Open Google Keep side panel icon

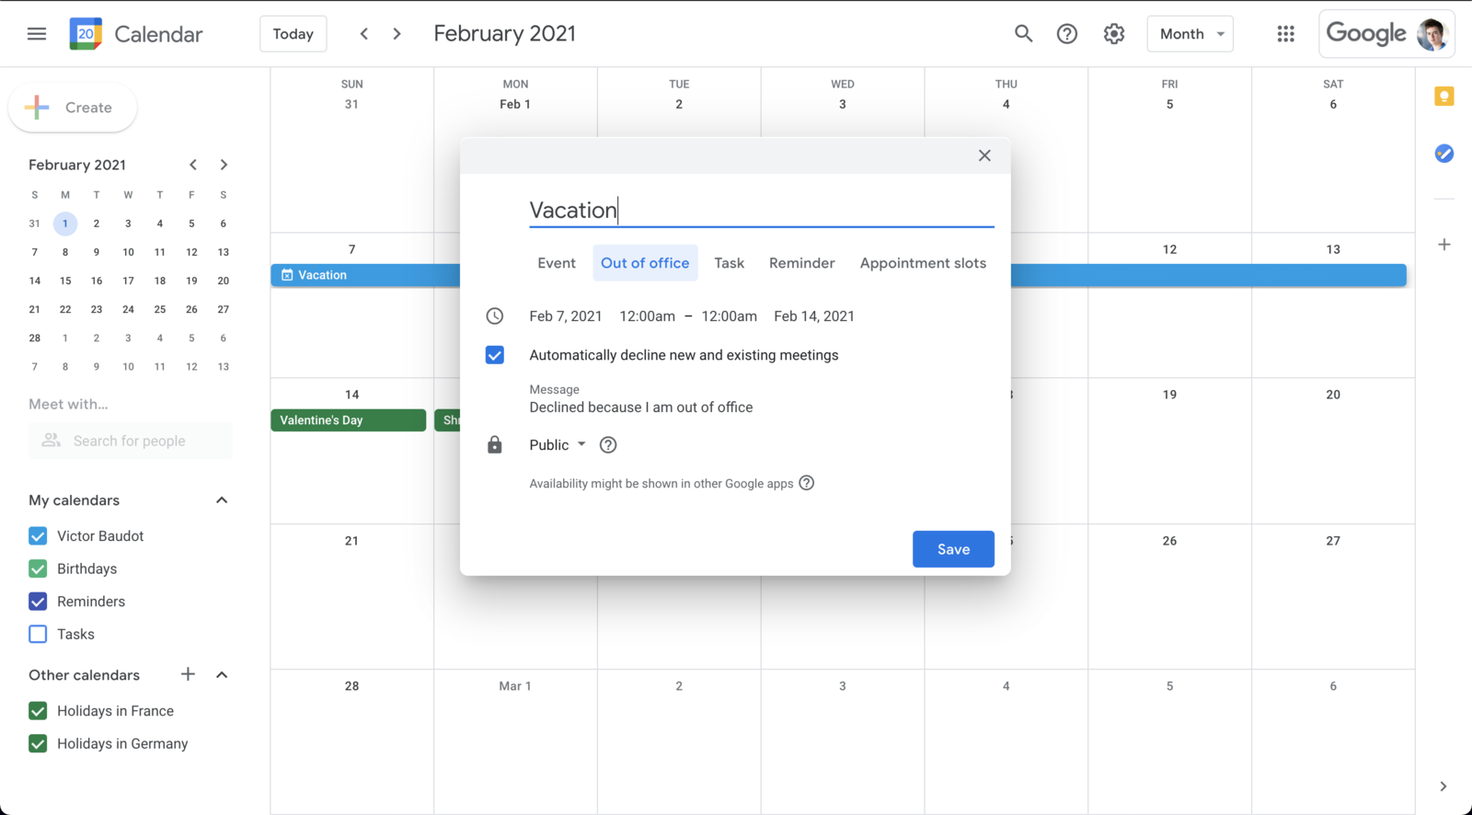(x=1444, y=97)
